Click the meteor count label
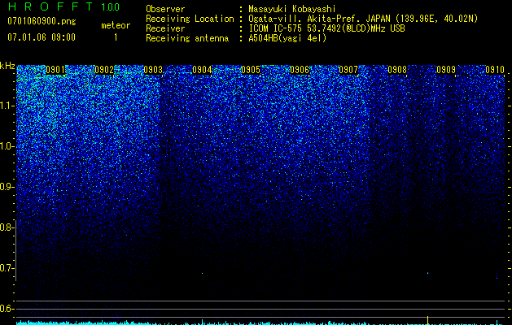The image size is (512, 325). tap(116, 25)
